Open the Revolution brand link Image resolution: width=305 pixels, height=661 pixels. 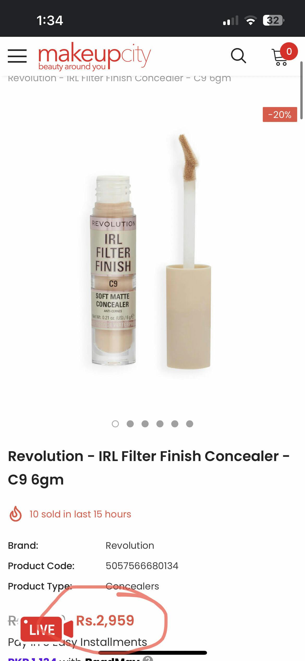pos(130,545)
